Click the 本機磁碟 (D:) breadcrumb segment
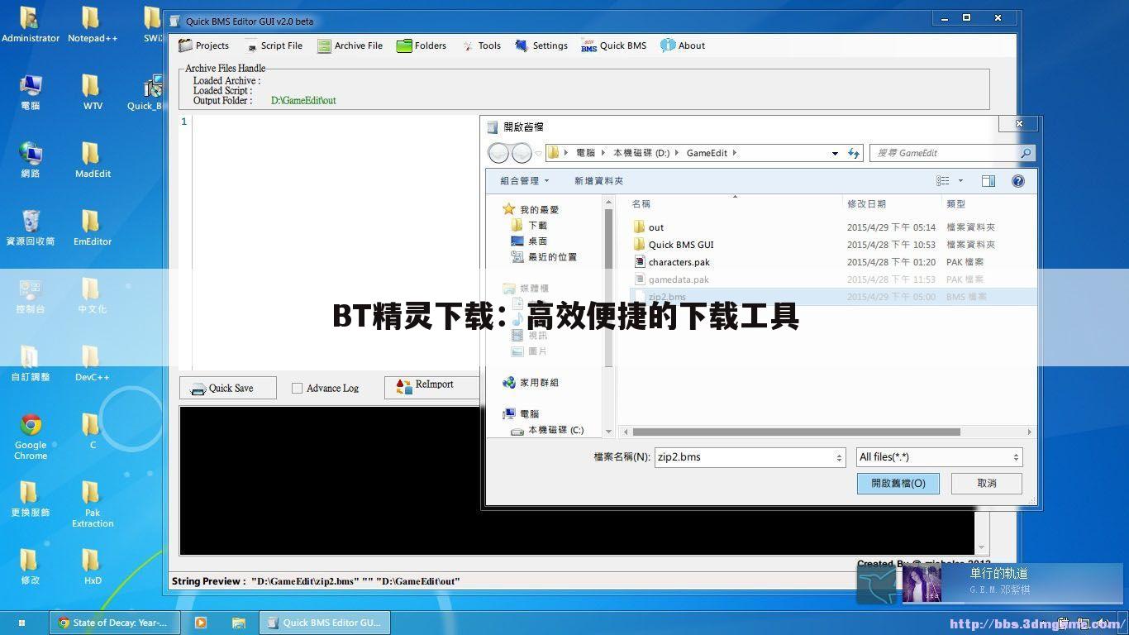The image size is (1129, 635). pos(641,153)
